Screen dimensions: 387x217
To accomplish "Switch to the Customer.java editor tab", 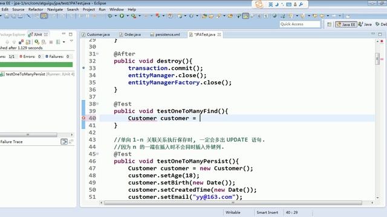I will coord(96,35).
